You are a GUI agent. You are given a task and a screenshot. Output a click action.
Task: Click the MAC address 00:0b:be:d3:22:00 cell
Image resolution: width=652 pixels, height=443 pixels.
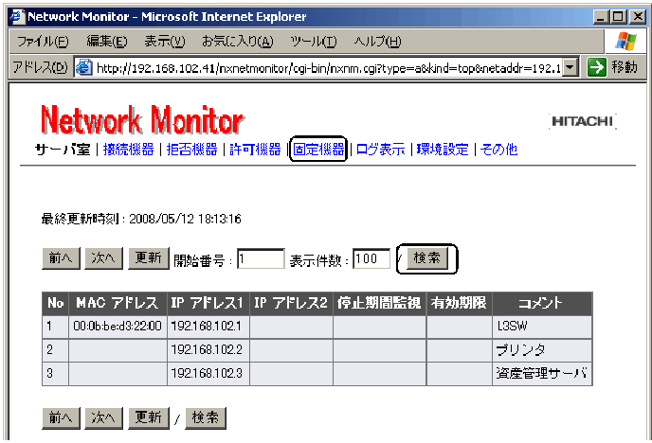pyautogui.click(x=118, y=327)
